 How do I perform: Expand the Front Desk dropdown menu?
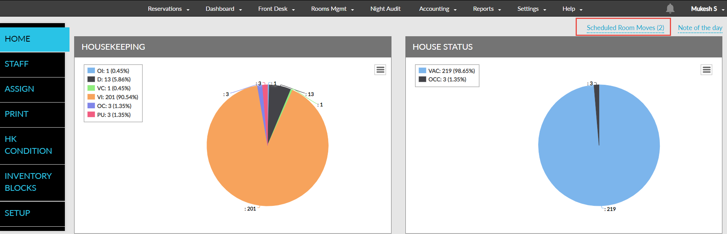276,9
